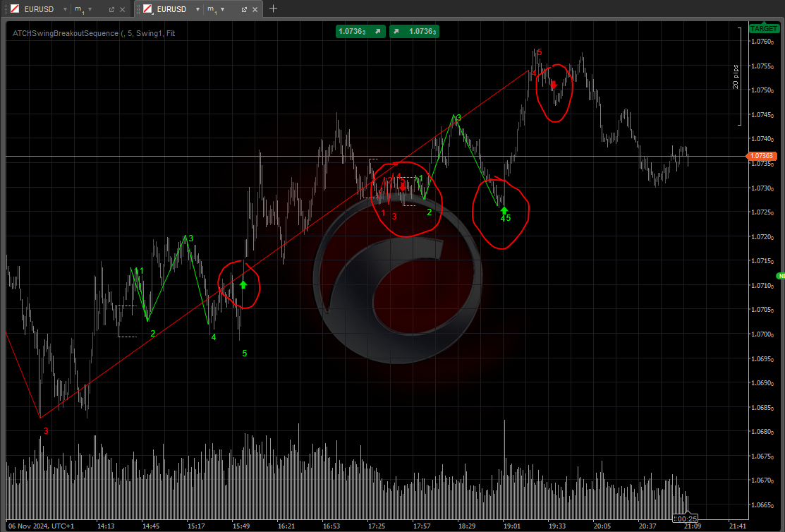
Task: Click chart-type icon on first EURUSD tab
Action: click(15, 9)
